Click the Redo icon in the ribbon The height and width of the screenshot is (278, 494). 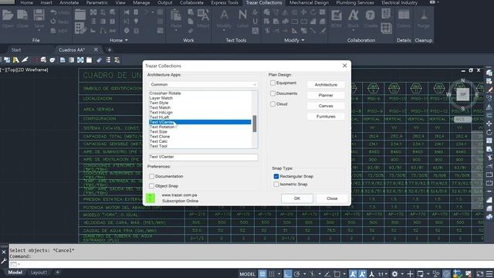[53, 22]
